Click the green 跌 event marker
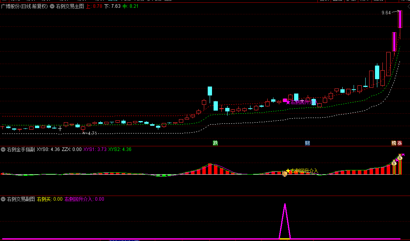This screenshot has width=410, height=241. click(x=216, y=143)
